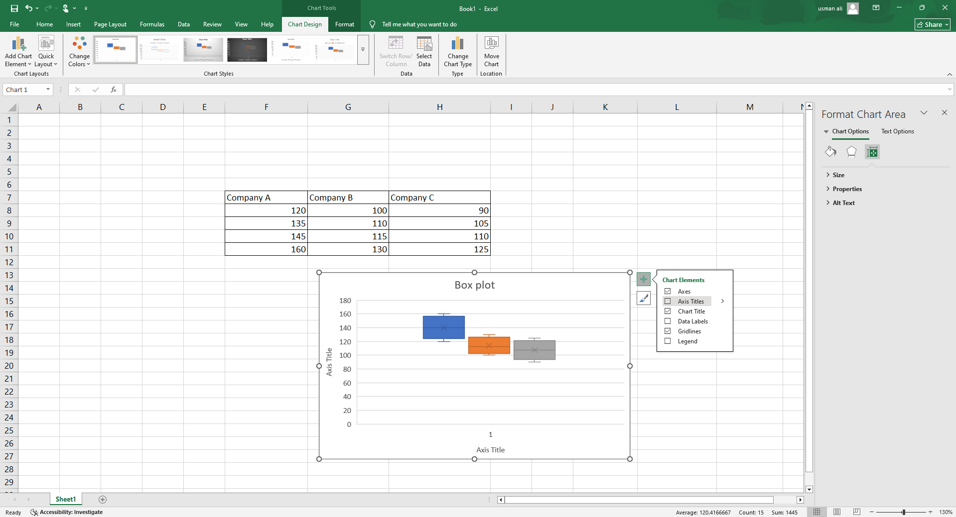Screen dimensions: 956x517
Task: Open the Name Box dropdown arrow
Action: click(x=48, y=90)
